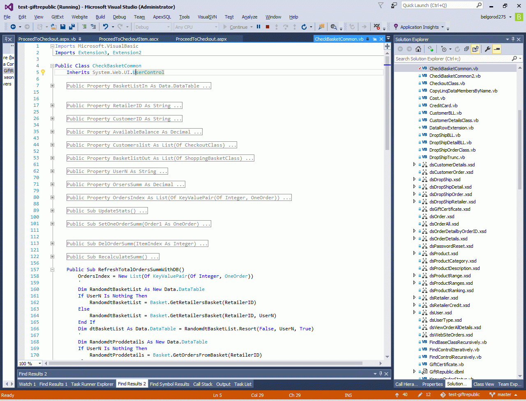Toggle the editor split handle above scrollbar

[x=388, y=46]
